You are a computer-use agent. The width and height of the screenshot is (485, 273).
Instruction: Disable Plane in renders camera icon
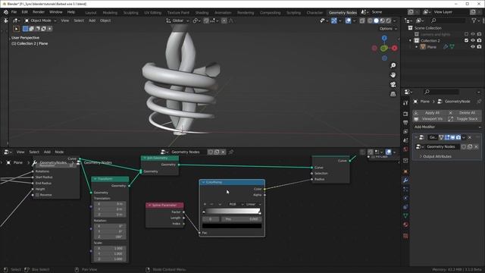tap(479, 47)
